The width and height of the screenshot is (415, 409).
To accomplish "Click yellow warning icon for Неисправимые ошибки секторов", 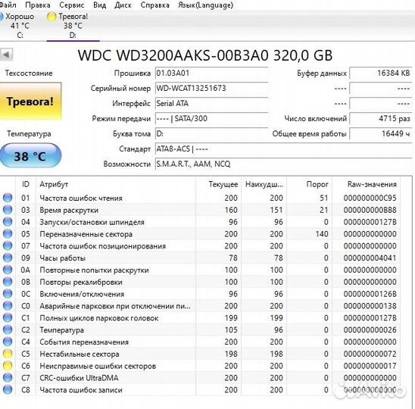I will pyautogui.click(x=8, y=365).
